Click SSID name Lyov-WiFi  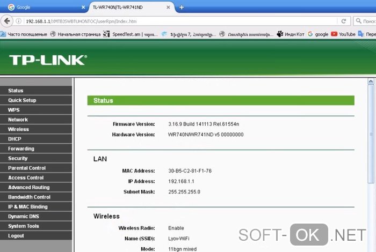tap(179, 239)
